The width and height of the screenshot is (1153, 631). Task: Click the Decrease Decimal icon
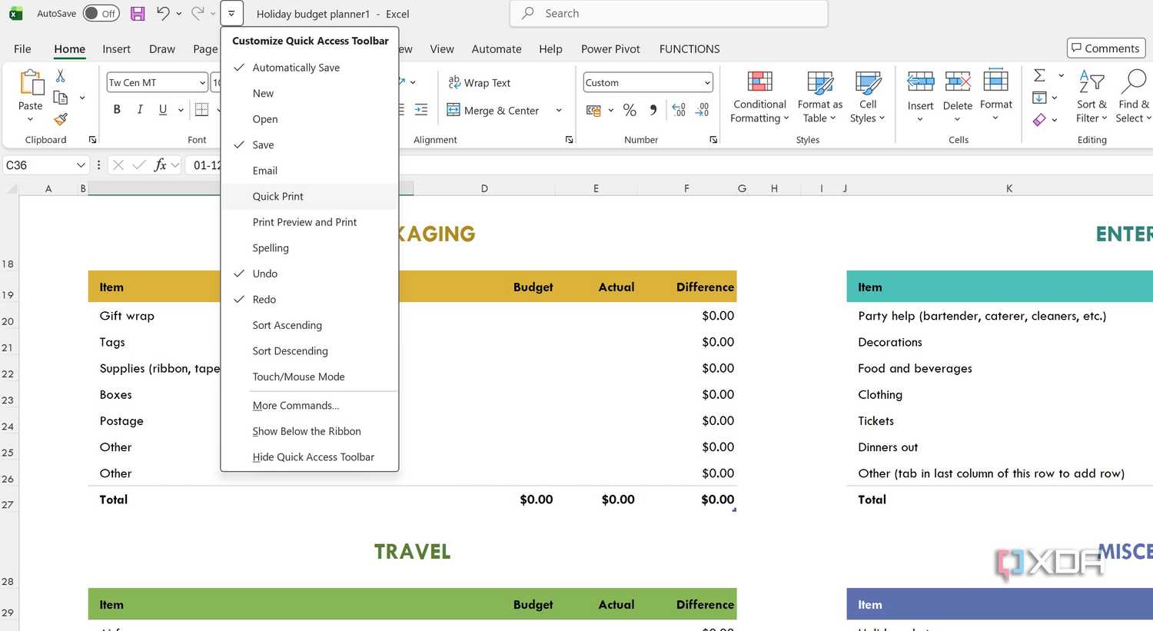tap(703, 110)
